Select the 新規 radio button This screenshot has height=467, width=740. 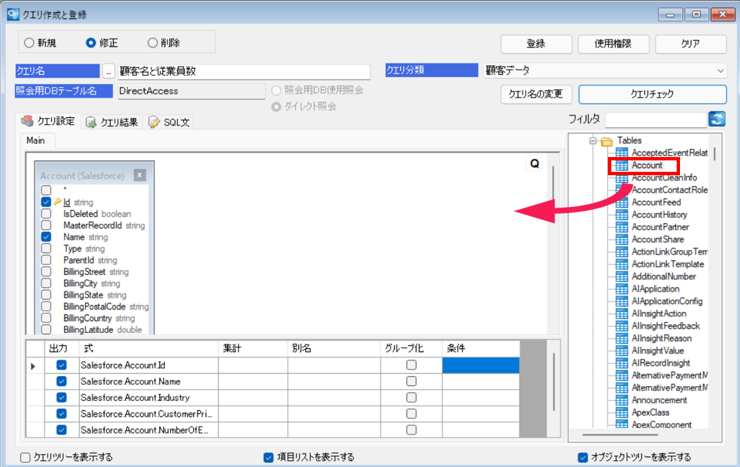point(29,43)
